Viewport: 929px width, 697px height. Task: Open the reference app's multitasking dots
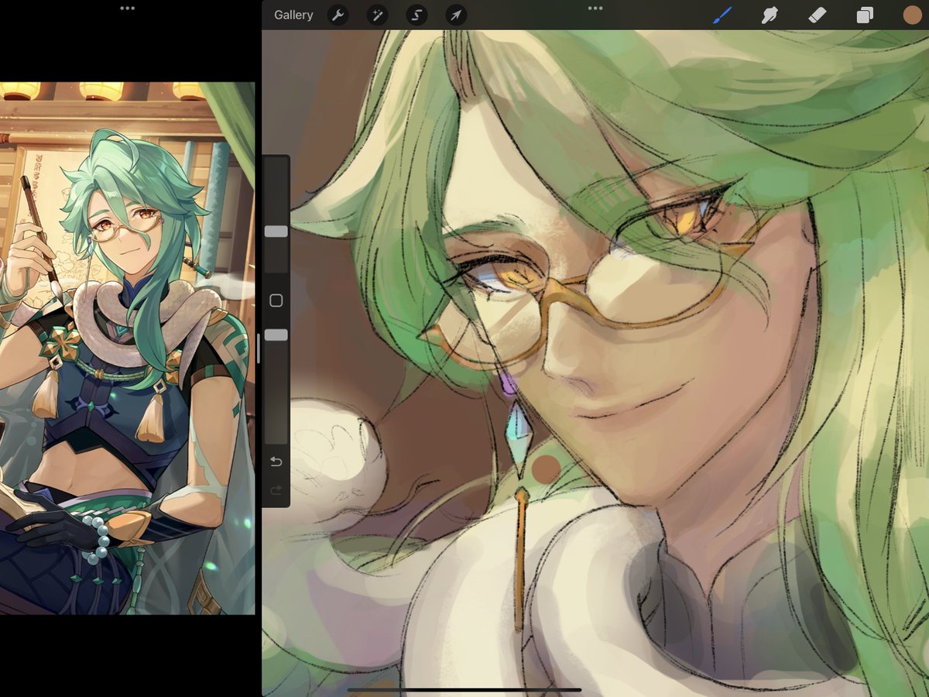click(x=128, y=8)
